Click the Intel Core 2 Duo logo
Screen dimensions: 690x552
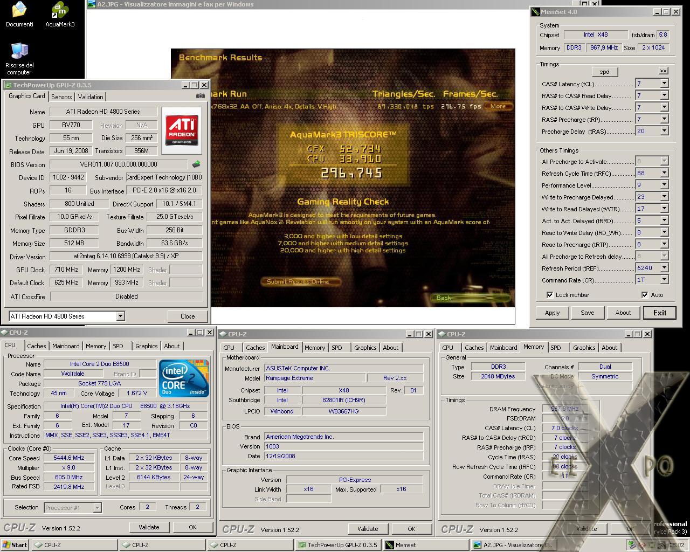[184, 378]
